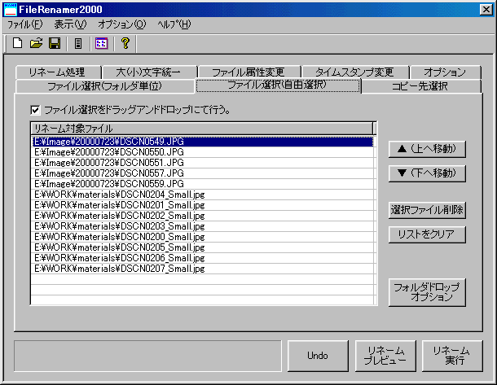Open the ヘルプ(H) menu
The height and width of the screenshot is (385, 497).
coord(174,24)
